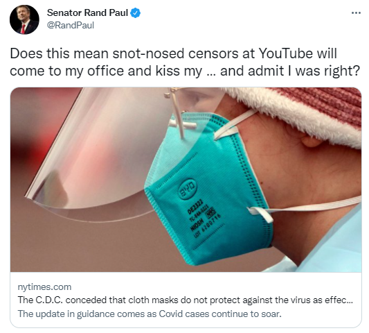The width and height of the screenshot is (369, 333).
Task: Click the blue verified checkmark badge
Action: (x=136, y=12)
